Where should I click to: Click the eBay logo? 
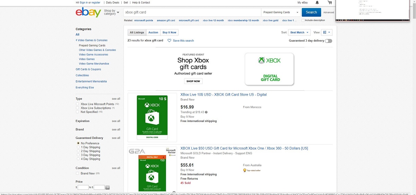click(88, 13)
